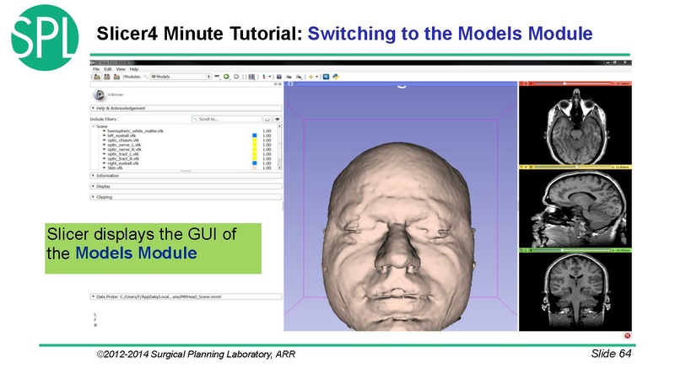
Task: Select optic_tract_R.vtk in the scene tree
Action: click(x=123, y=158)
